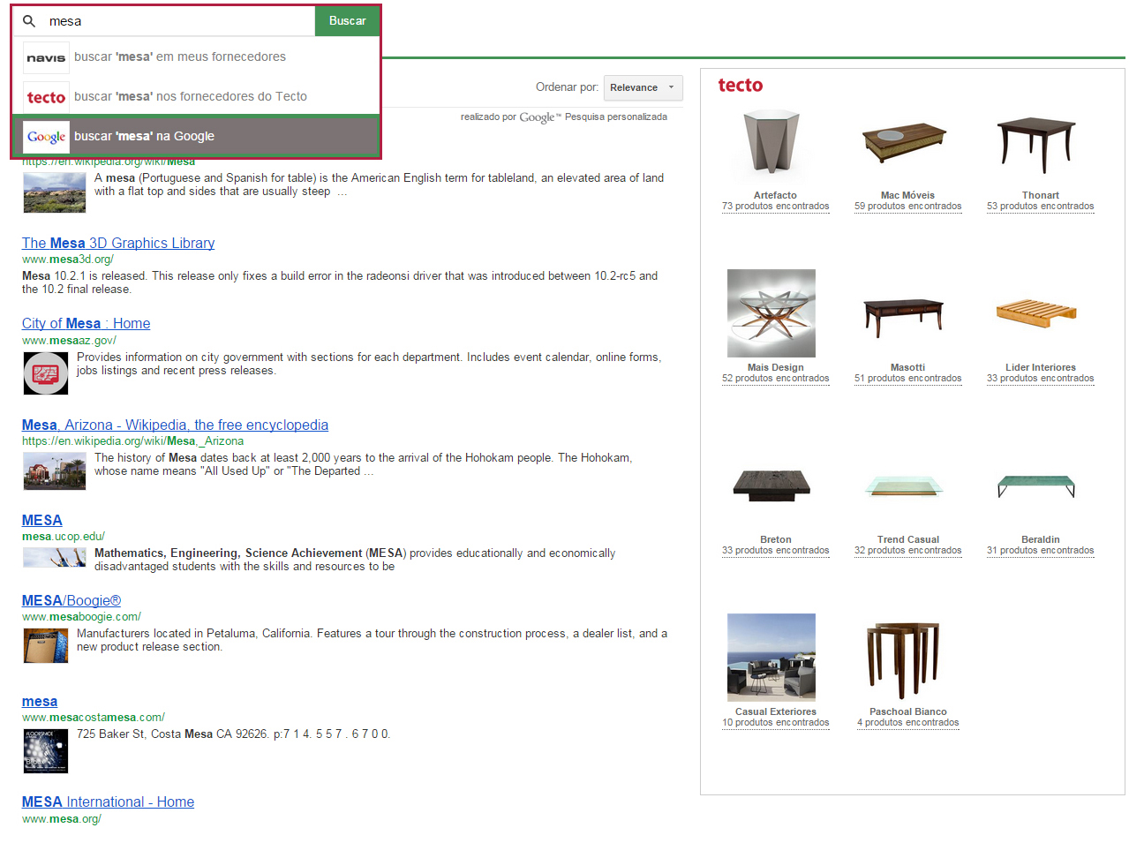Select 'buscar mesa nos fornecedores do Tecto'
The height and width of the screenshot is (858, 1144).
pyautogui.click(x=196, y=97)
